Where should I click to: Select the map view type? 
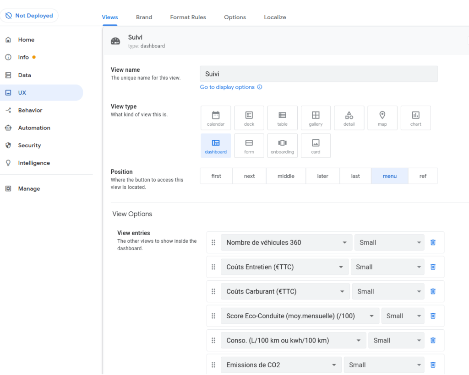[382, 118]
